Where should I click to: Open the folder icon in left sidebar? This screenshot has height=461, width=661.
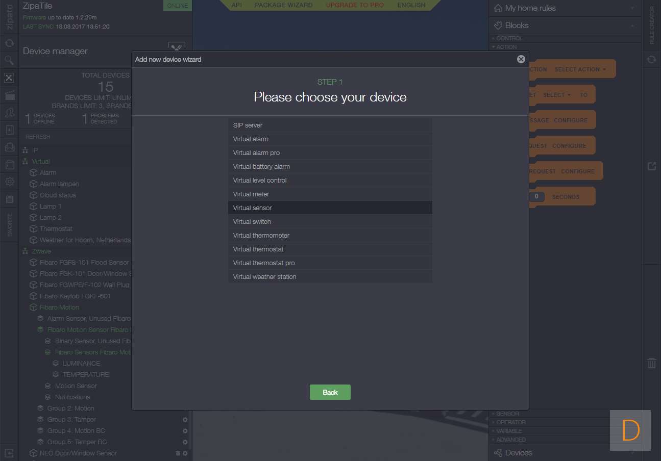[9, 165]
